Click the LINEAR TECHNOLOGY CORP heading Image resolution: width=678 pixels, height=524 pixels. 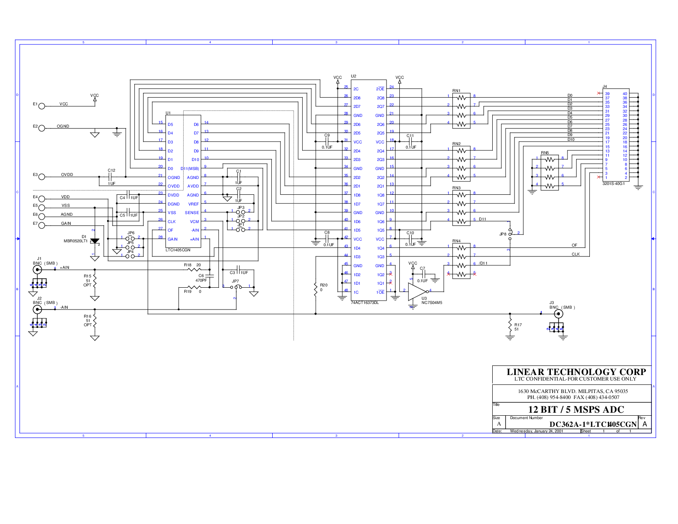click(x=576, y=372)
